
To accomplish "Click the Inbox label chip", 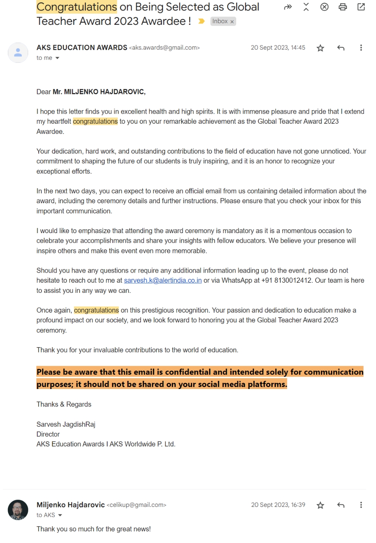I will pyautogui.click(x=220, y=21).
